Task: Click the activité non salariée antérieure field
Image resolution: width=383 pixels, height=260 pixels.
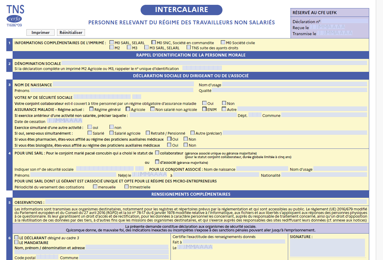Action: pyautogui.click(x=182, y=115)
